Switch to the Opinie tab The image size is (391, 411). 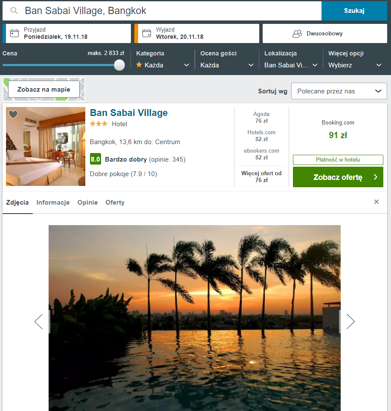pos(87,203)
